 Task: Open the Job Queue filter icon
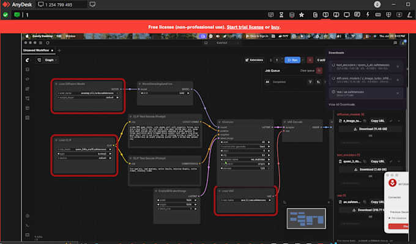tap(310, 82)
